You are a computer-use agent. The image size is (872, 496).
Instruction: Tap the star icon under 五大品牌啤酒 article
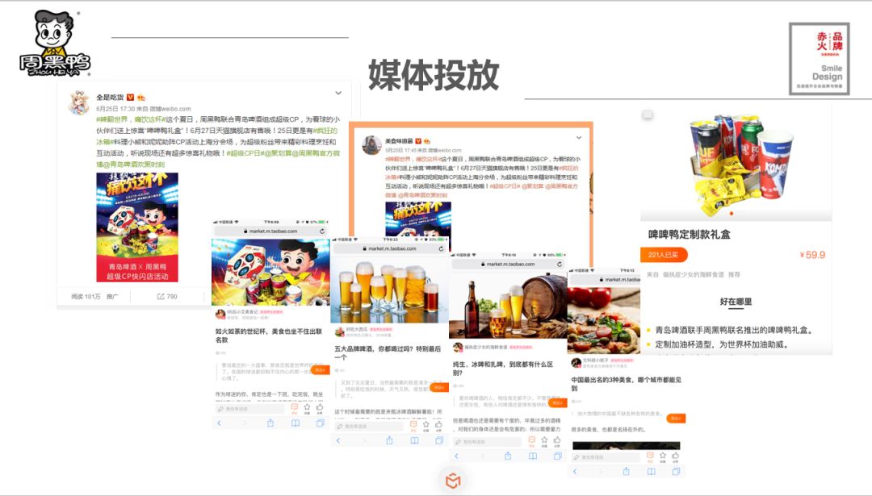pos(426,425)
